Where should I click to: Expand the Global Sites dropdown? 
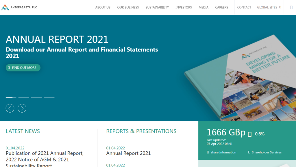click(x=269, y=7)
